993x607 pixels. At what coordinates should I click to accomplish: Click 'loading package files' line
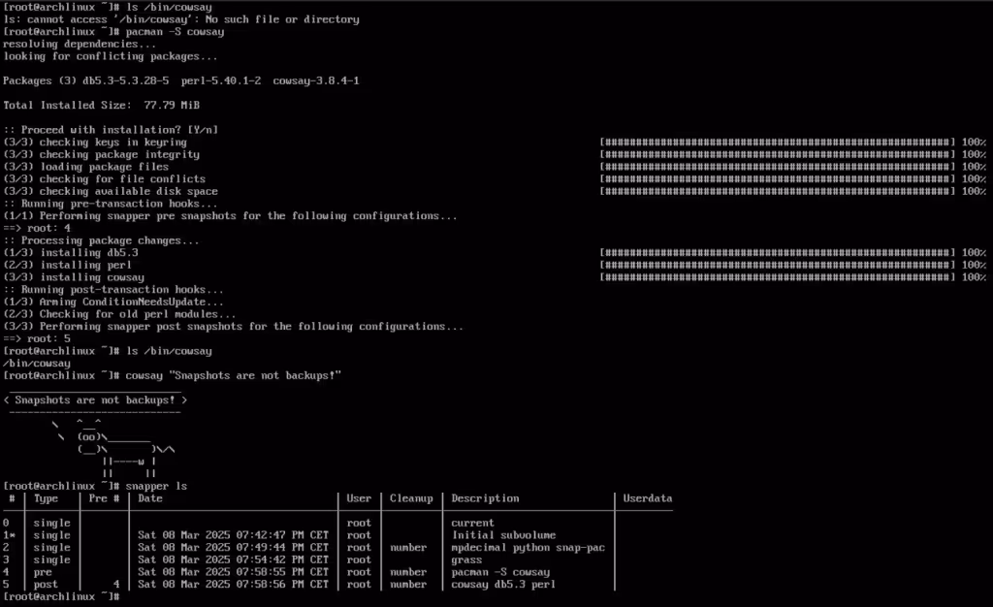click(85, 167)
